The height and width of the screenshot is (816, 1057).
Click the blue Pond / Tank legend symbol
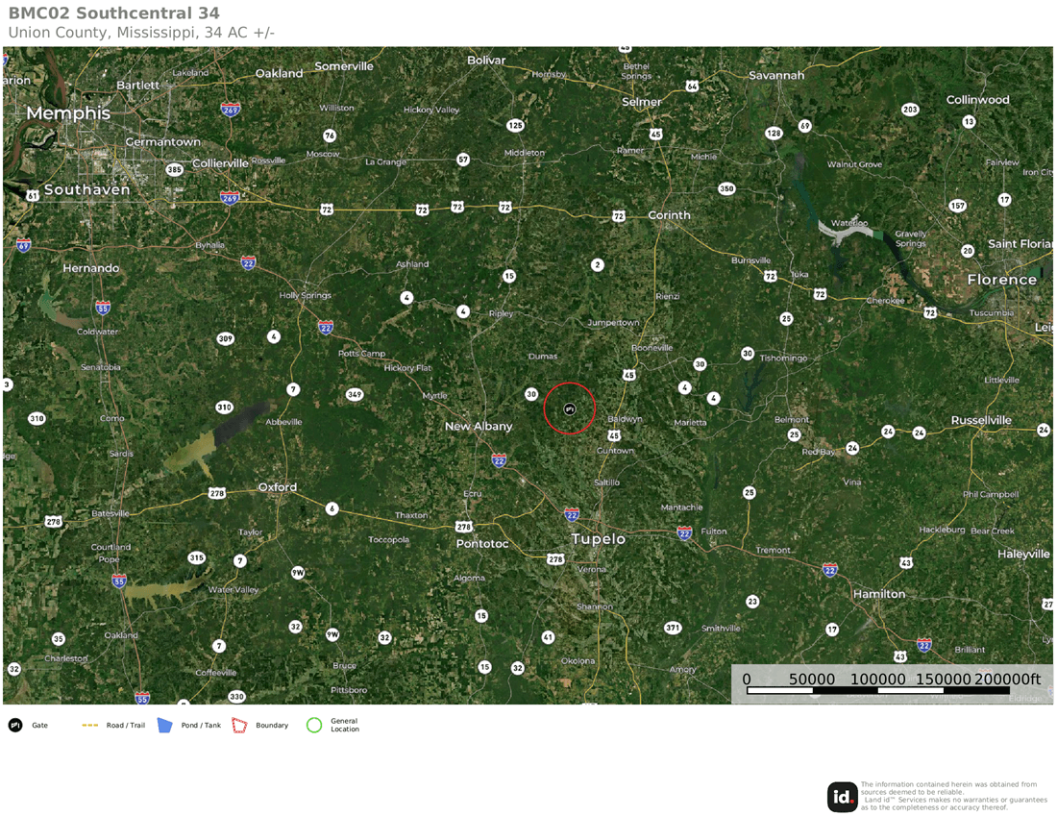tap(164, 726)
